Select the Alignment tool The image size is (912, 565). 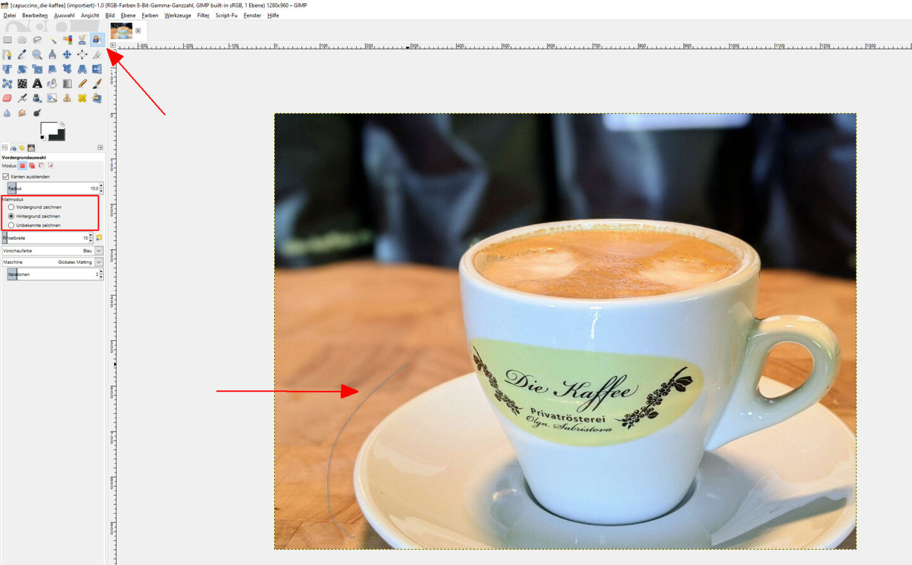pyautogui.click(x=82, y=54)
